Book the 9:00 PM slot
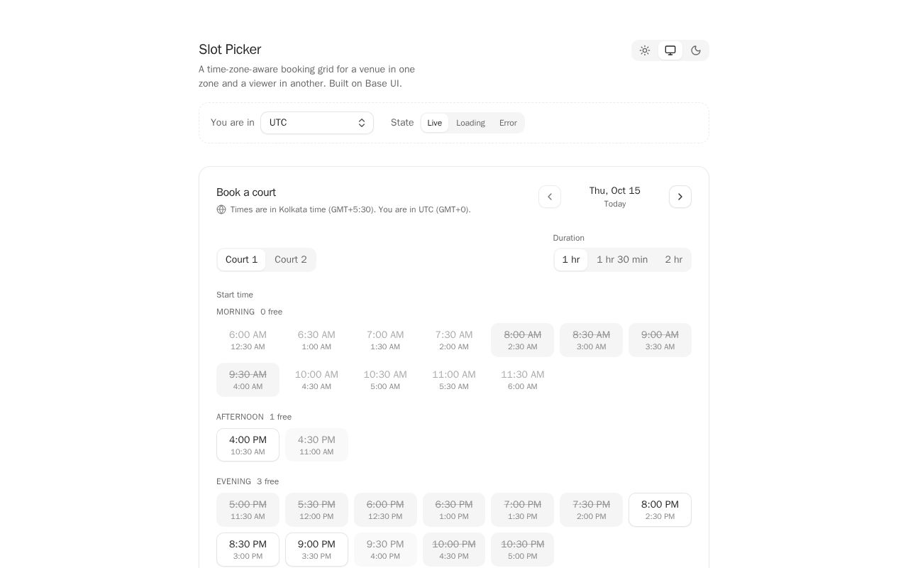The height and width of the screenshot is (568, 908). pyautogui.click(x=316, y=550)
